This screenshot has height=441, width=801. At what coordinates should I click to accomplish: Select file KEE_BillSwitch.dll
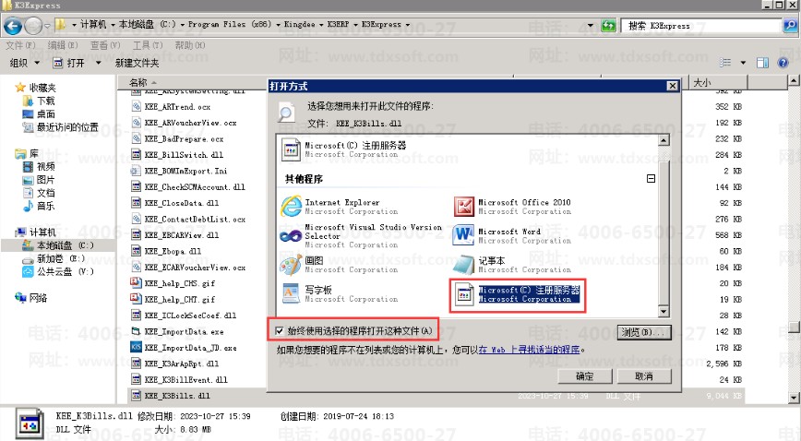pyautogui.click(x=177, y=155)
